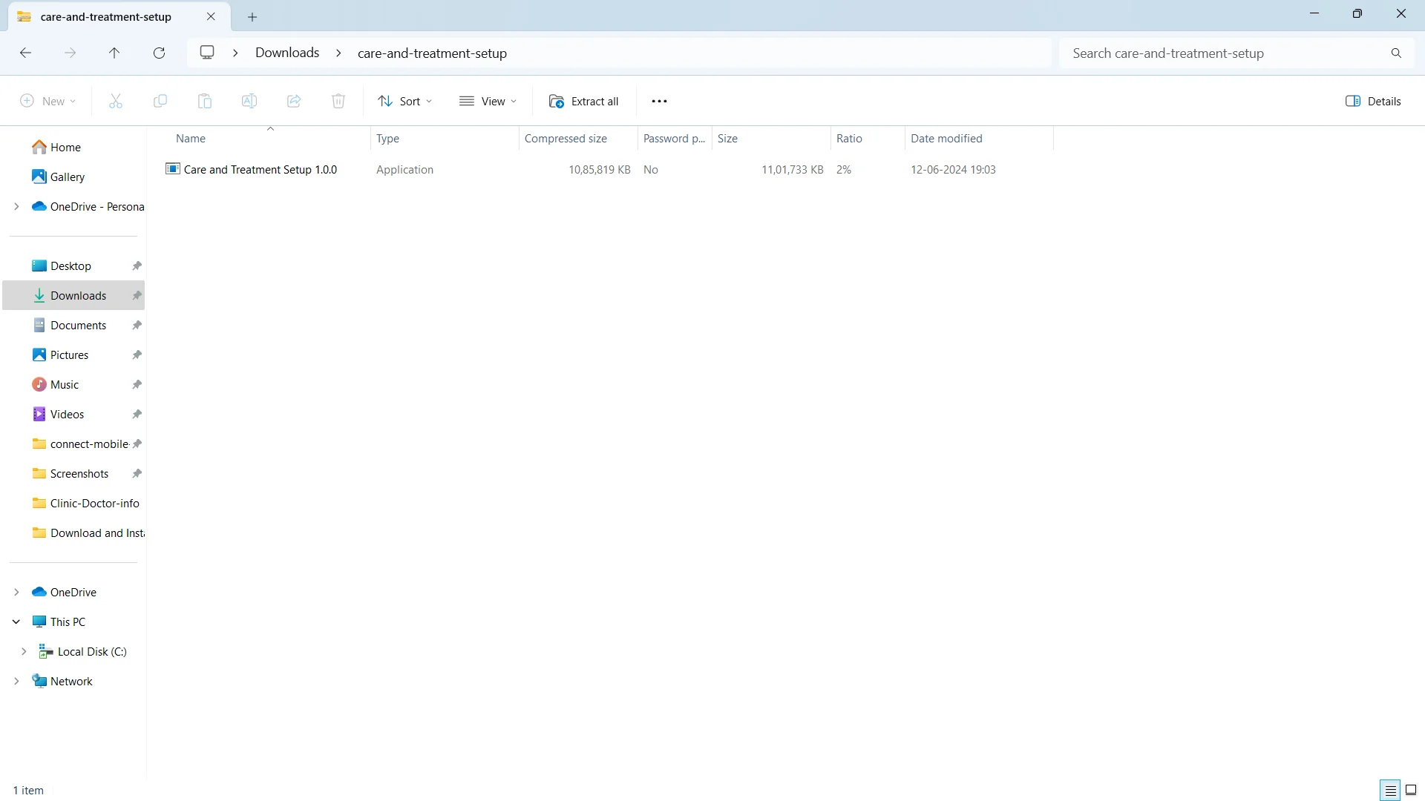Viewport: 1425px width, 801px height.
Task: Open Pictures folder in sidebar
Action: [69, 355]
